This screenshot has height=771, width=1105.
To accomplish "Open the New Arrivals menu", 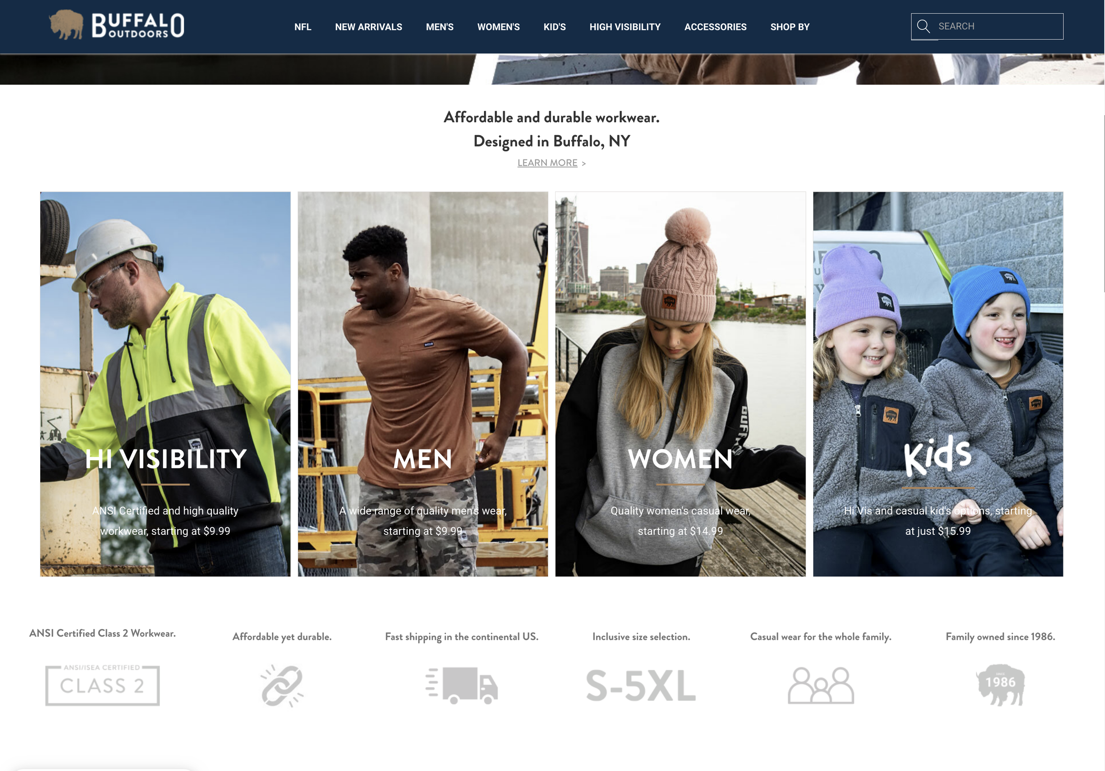I will [x=368, y=27].
